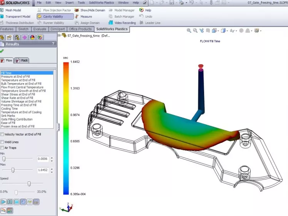
Task: Click the Speed slider handle
Action: coord(29,184)
